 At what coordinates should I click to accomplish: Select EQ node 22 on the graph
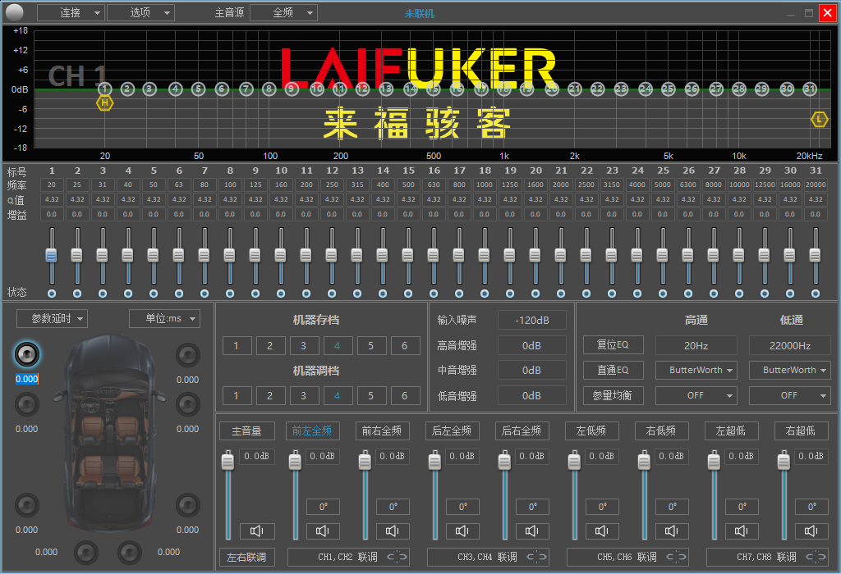[598, 89]
